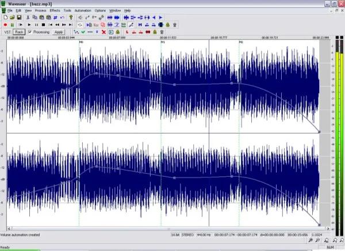Click the trash can icon in toolbar
The image size is (345, 251).
coord(174,25)
